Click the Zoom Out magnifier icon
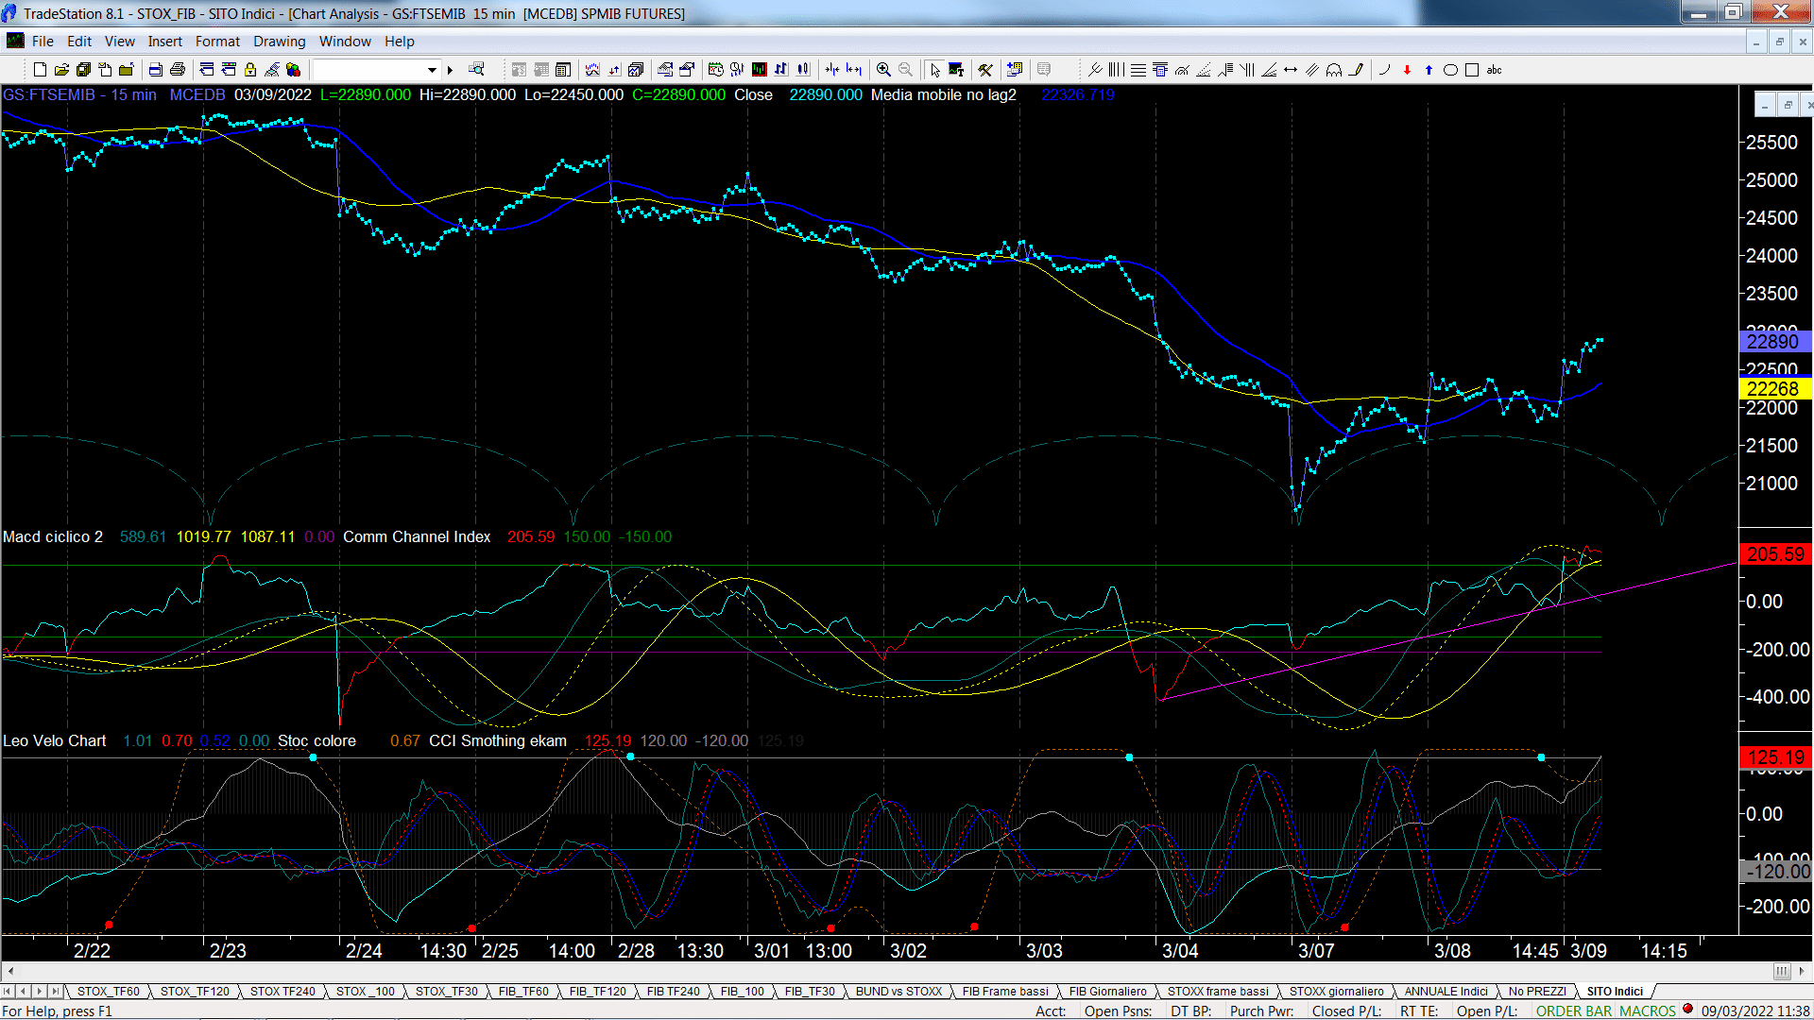This screenshot has height=1020, width=1814. [905, 70]
